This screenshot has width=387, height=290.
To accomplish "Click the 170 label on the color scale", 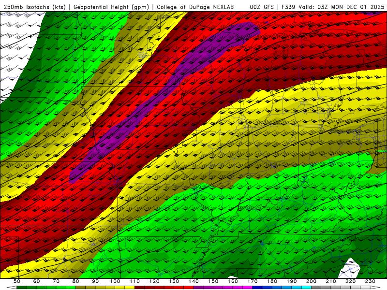I will (252, 281).
